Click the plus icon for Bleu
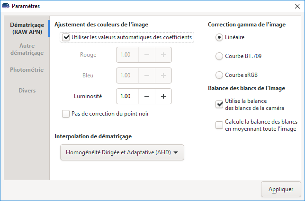 pos(163,75)
